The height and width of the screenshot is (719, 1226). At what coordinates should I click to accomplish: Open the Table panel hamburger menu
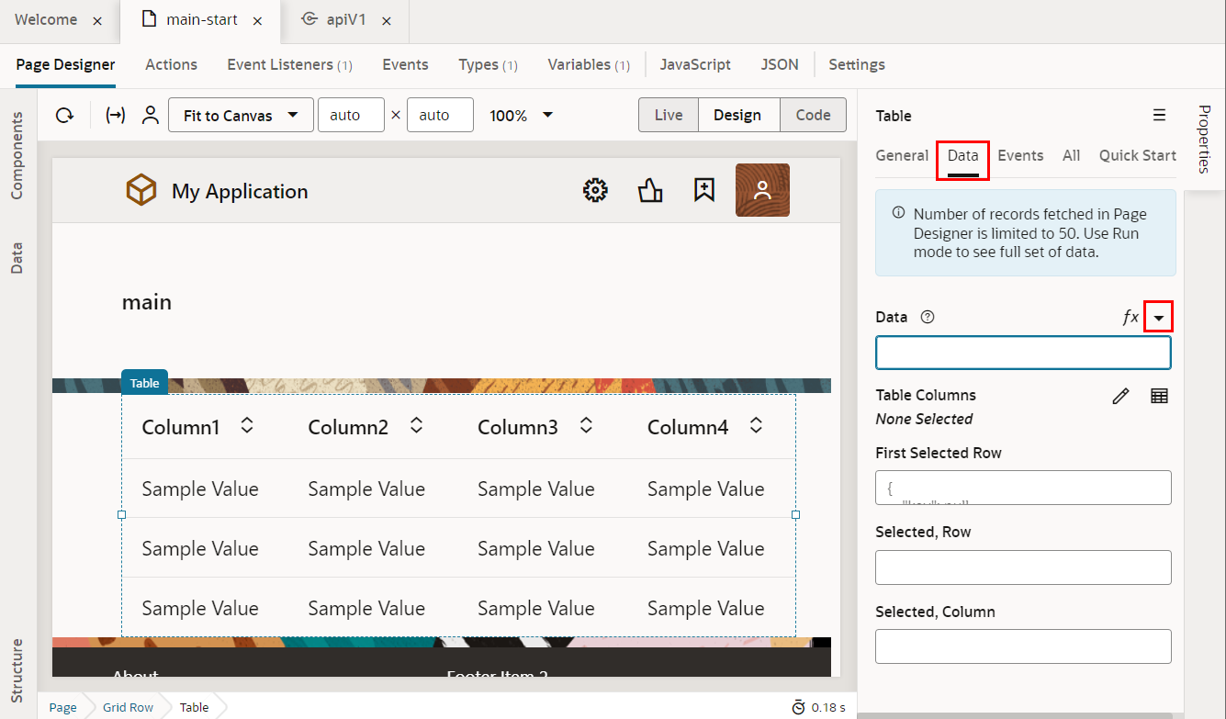[1159, 116]
